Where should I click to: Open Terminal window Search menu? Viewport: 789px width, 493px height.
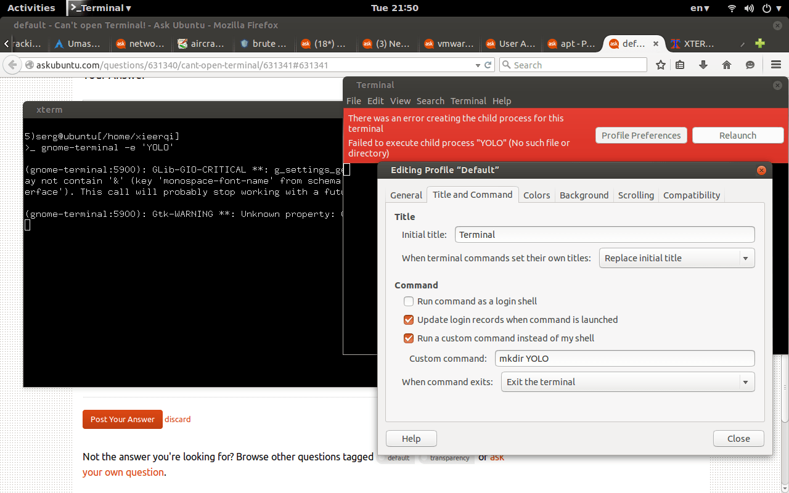click(x=430, y=101)
